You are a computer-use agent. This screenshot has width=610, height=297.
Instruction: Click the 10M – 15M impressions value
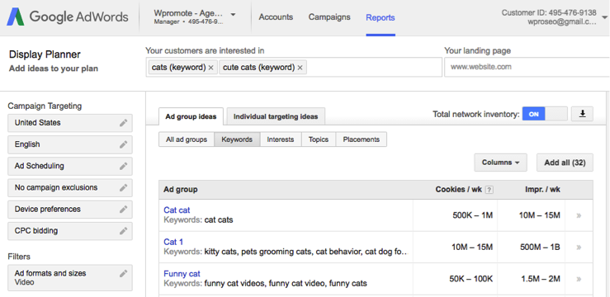(540, 215)
